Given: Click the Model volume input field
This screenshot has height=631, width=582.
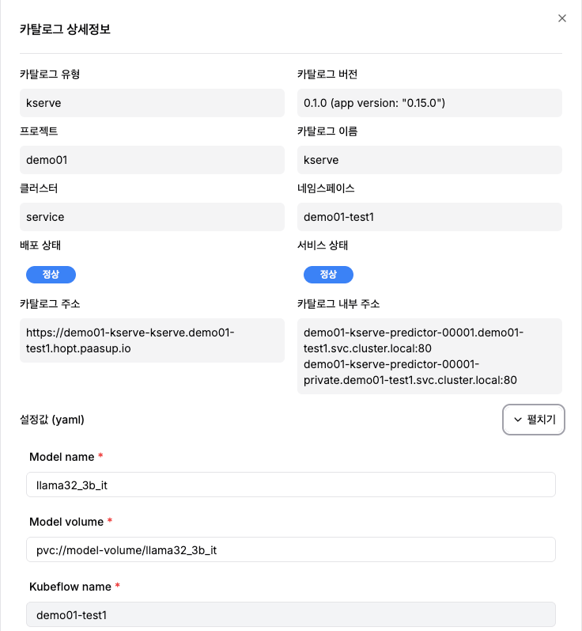Looking at the screenshot, I should click(x=291, y=549).
